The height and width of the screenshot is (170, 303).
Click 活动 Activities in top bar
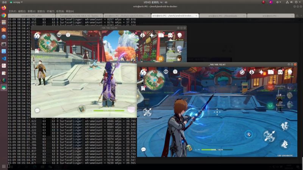click(4, 2)
